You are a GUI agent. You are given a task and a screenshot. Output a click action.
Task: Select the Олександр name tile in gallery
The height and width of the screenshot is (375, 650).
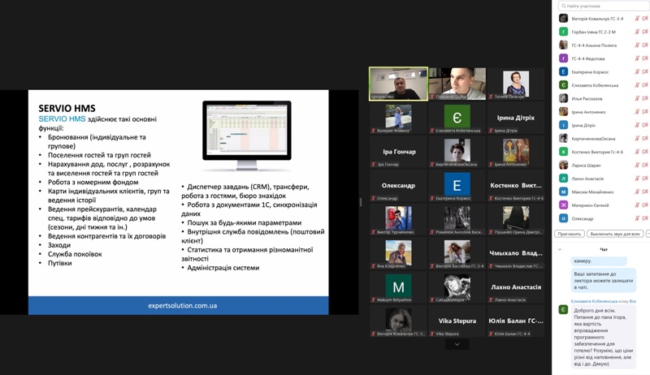tap(398, 185)
